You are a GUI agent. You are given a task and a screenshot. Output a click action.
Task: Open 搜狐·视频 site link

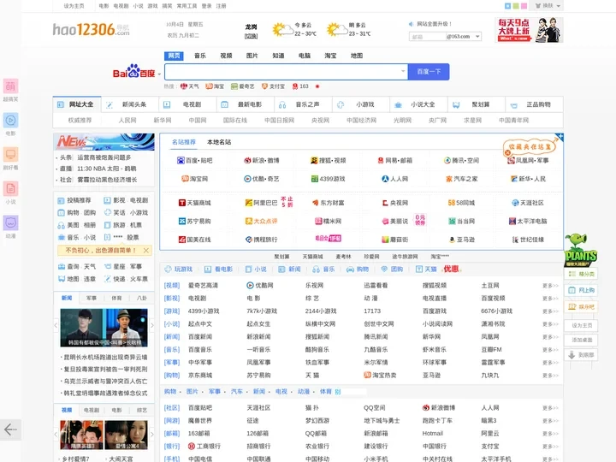328,160
